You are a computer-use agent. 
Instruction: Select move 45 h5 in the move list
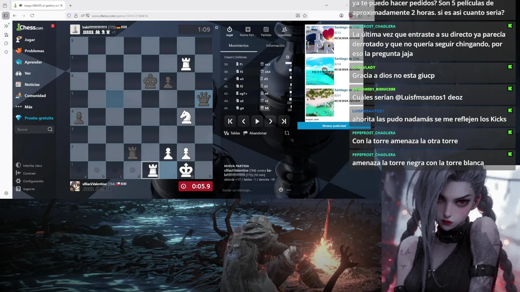(264, 108)
